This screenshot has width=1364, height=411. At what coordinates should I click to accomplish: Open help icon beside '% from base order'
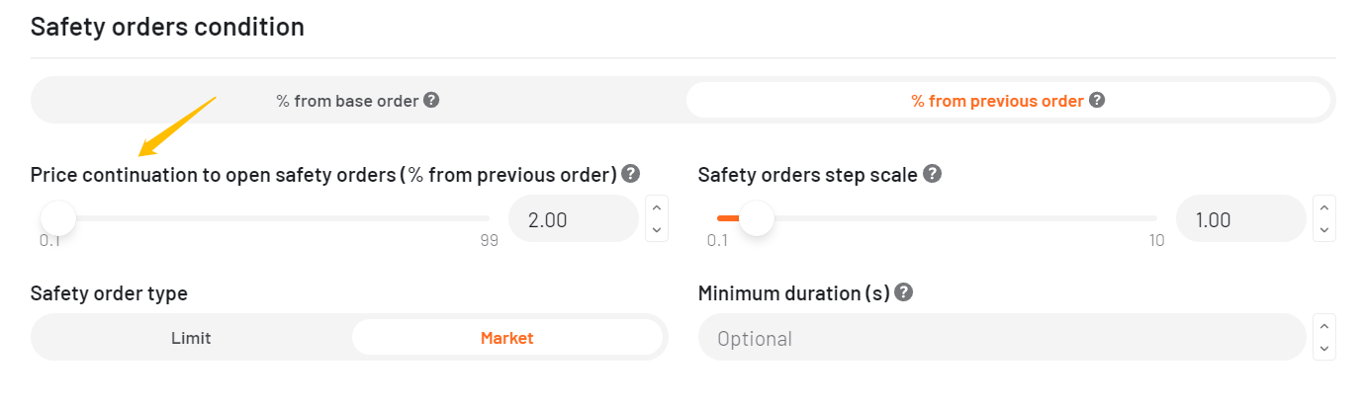431,101
